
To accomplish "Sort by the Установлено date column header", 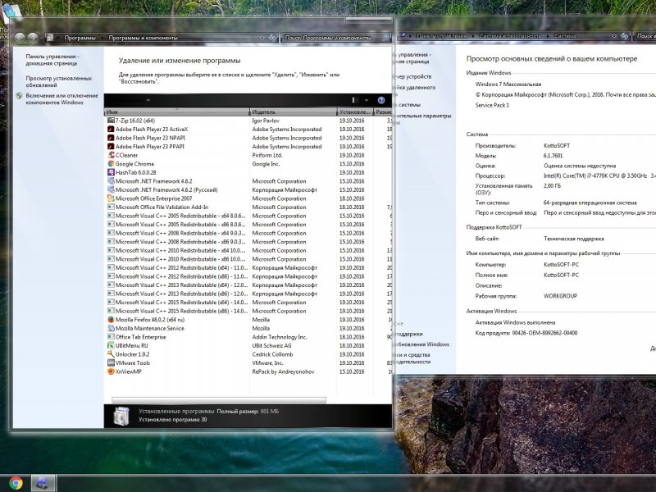I will pyautogui.click(x=355, y=112).
